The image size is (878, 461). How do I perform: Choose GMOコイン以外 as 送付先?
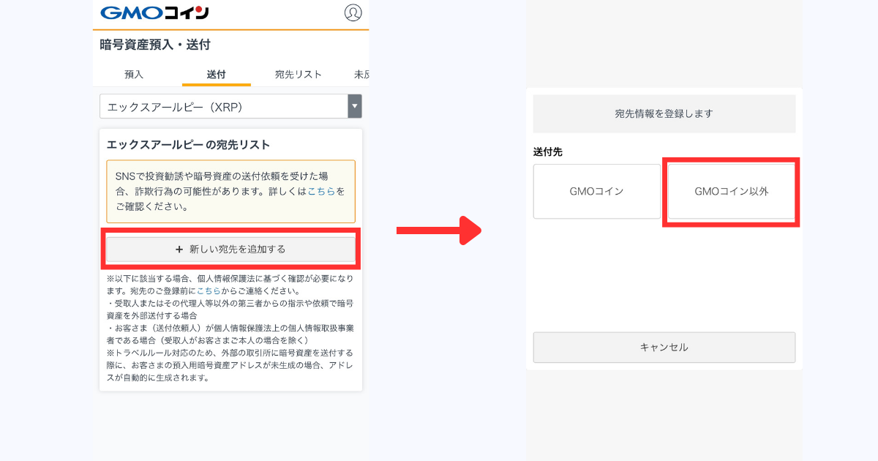tap(731, 191)
